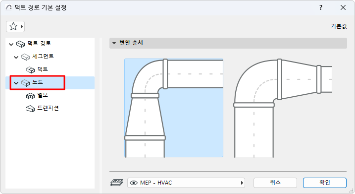Click the 변환 순서 header text
The image size is (355, 194).
[131, 43]
